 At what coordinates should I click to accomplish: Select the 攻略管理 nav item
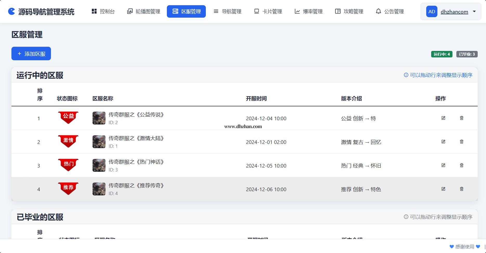coord(349,11)
